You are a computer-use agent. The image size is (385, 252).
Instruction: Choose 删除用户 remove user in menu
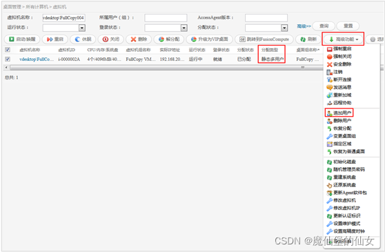coord(339,121)
